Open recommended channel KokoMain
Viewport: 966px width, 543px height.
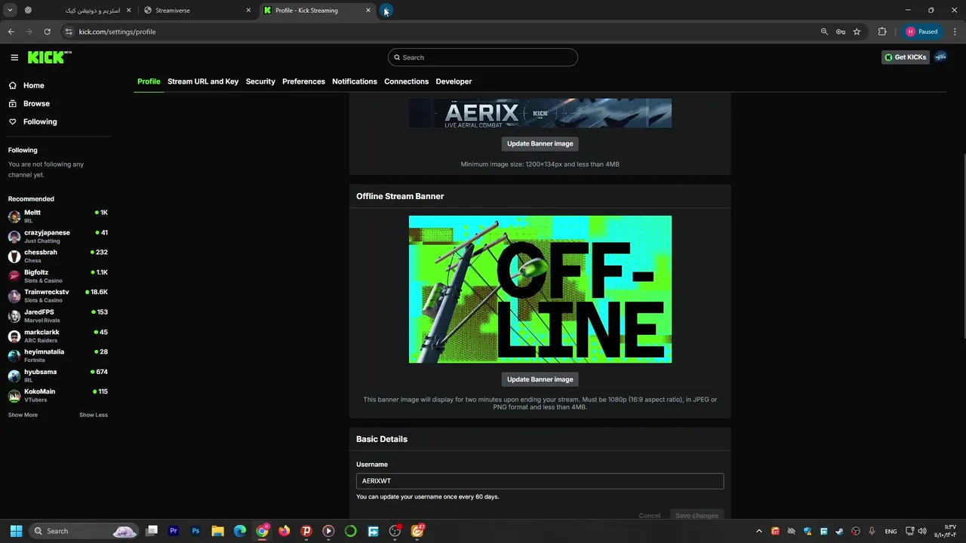[58, 395]
